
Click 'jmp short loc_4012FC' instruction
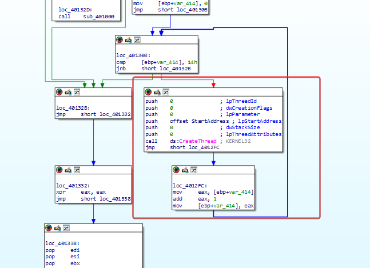tap(182, 147)
